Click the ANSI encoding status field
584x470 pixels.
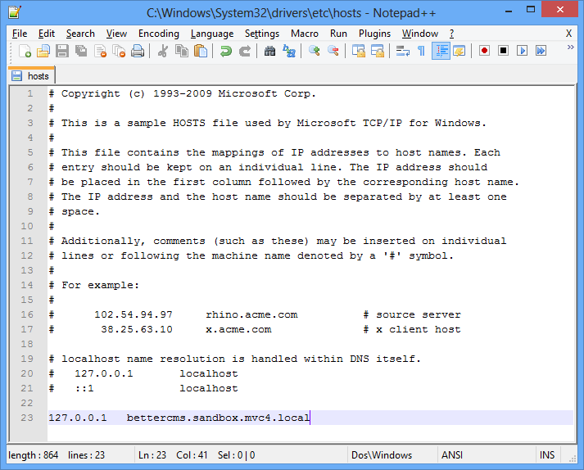pyautogui.click(x=452, y=455)
